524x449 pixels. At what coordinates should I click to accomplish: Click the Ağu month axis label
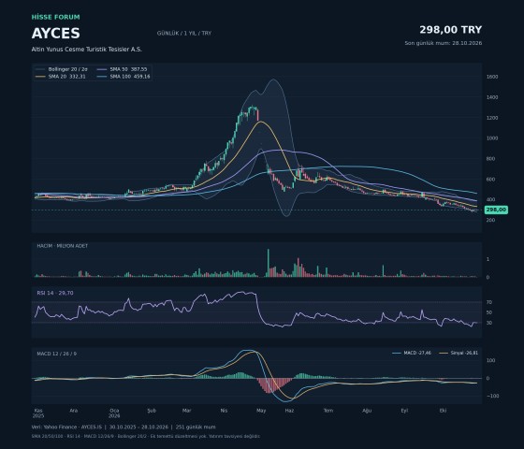coord(367,411)
